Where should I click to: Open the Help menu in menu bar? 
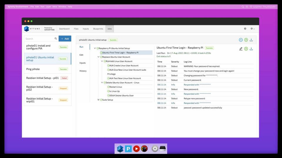70,7
